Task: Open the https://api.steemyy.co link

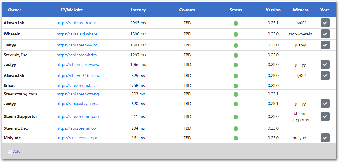Action: pos(78,45)
